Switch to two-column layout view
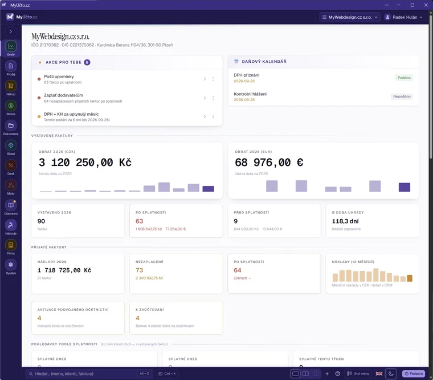Viewport: 433px width, 380px height. click(305, 374)
